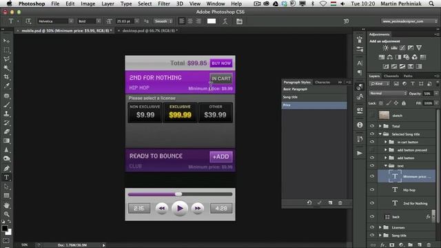Click center text alignment button

190,21
